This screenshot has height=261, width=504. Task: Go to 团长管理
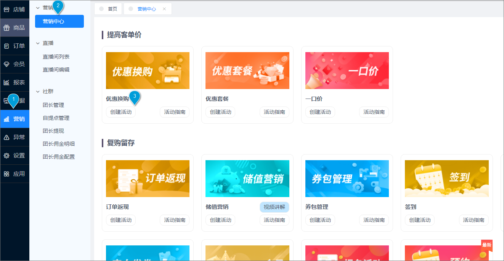[53, 105]
